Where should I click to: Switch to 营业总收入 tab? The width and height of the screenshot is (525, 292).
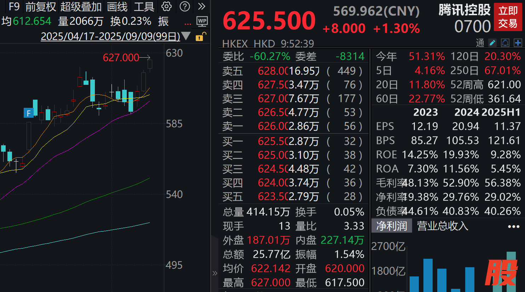pos(443,226)
